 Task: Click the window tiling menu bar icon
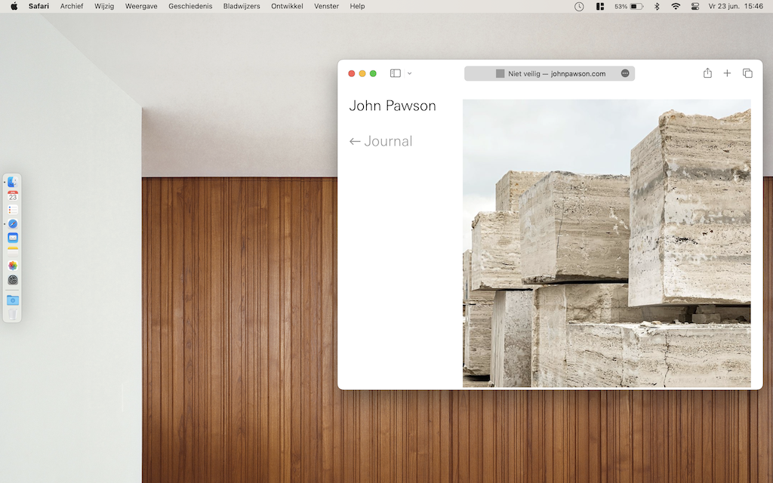[600, 6]
